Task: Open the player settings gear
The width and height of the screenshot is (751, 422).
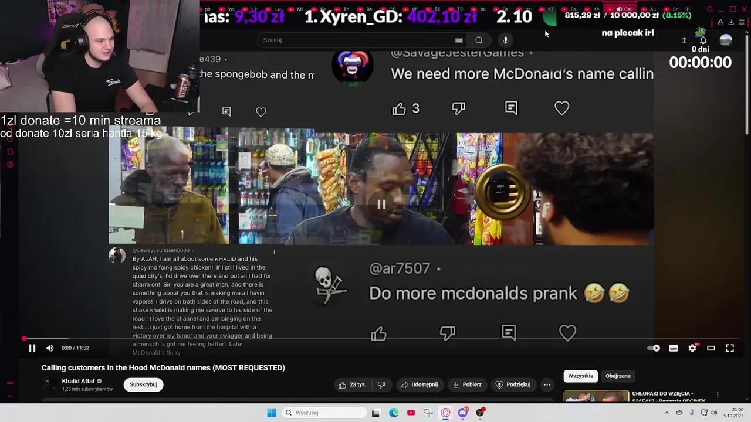Action: (692, 348)
